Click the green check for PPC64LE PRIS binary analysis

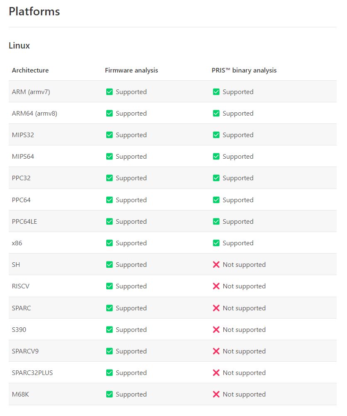[216, 221]
